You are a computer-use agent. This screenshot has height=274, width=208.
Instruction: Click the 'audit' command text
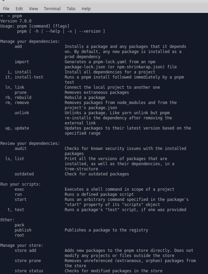coord(20,148)
